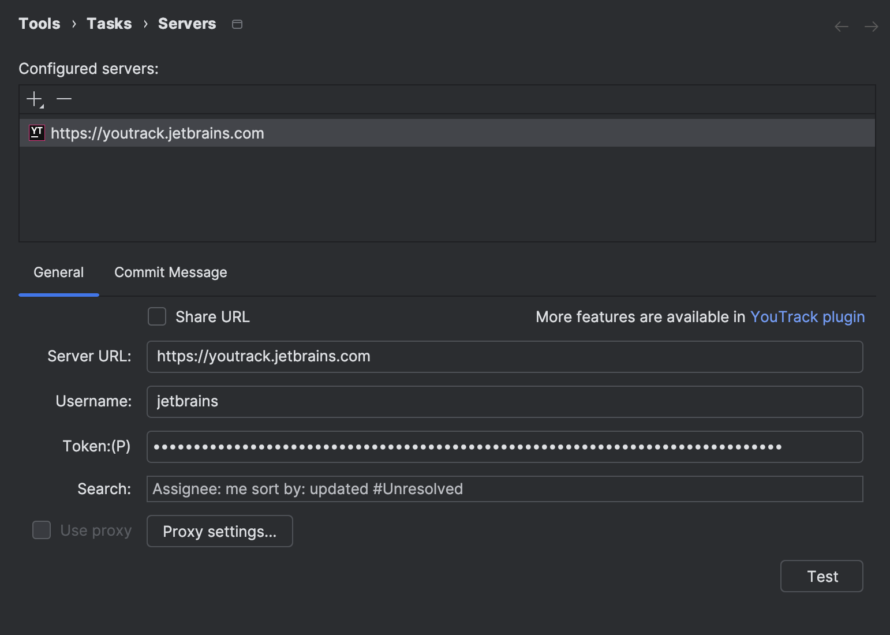Open the Tasks settings breadcrumb
The height and width of the screenshot is (635, 890).
(x=109, y=24)
